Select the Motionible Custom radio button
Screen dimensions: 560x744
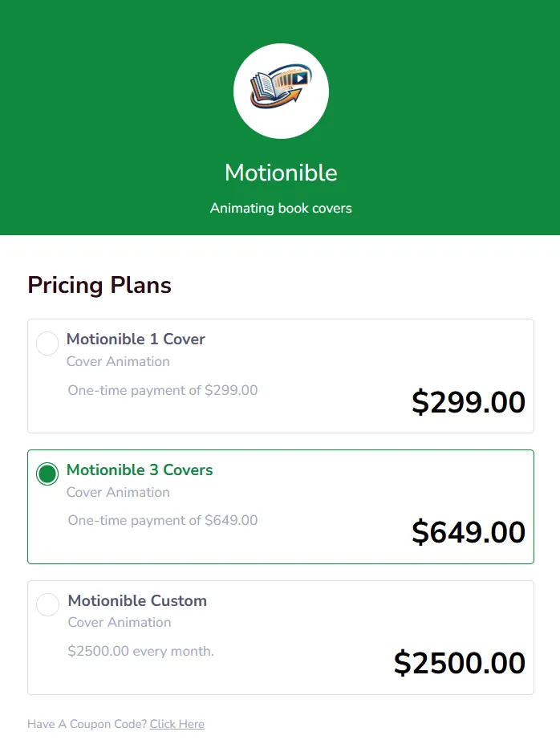pos(47,604)
